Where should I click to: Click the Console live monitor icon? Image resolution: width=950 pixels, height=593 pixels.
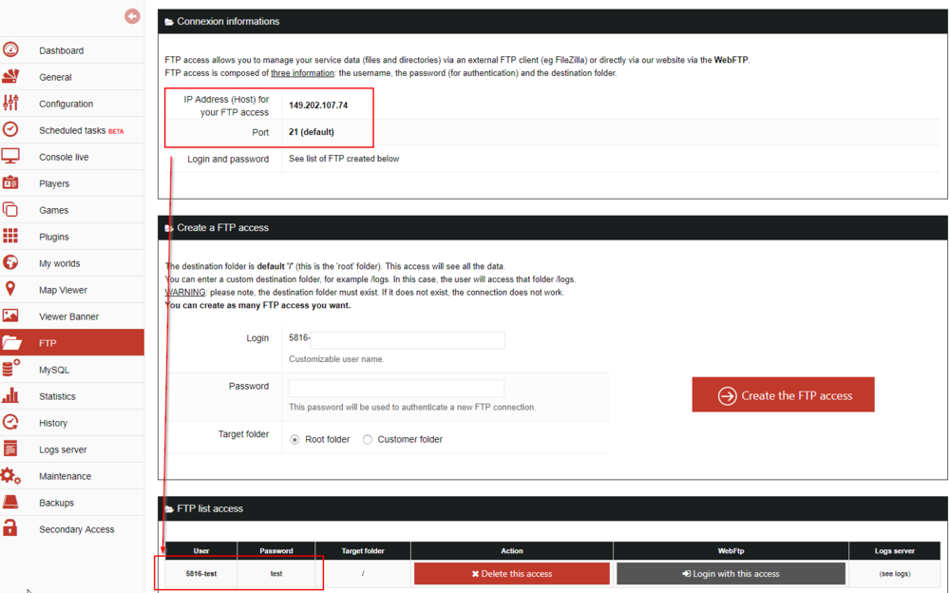click(x=10, y=157)
